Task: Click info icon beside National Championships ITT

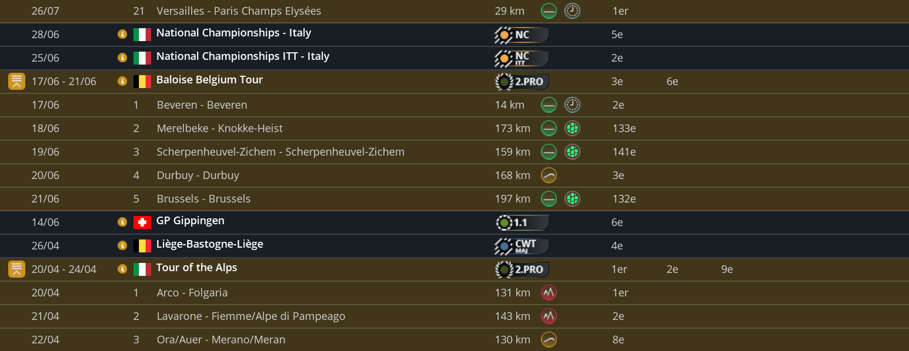Action: (x=122, y=58)
